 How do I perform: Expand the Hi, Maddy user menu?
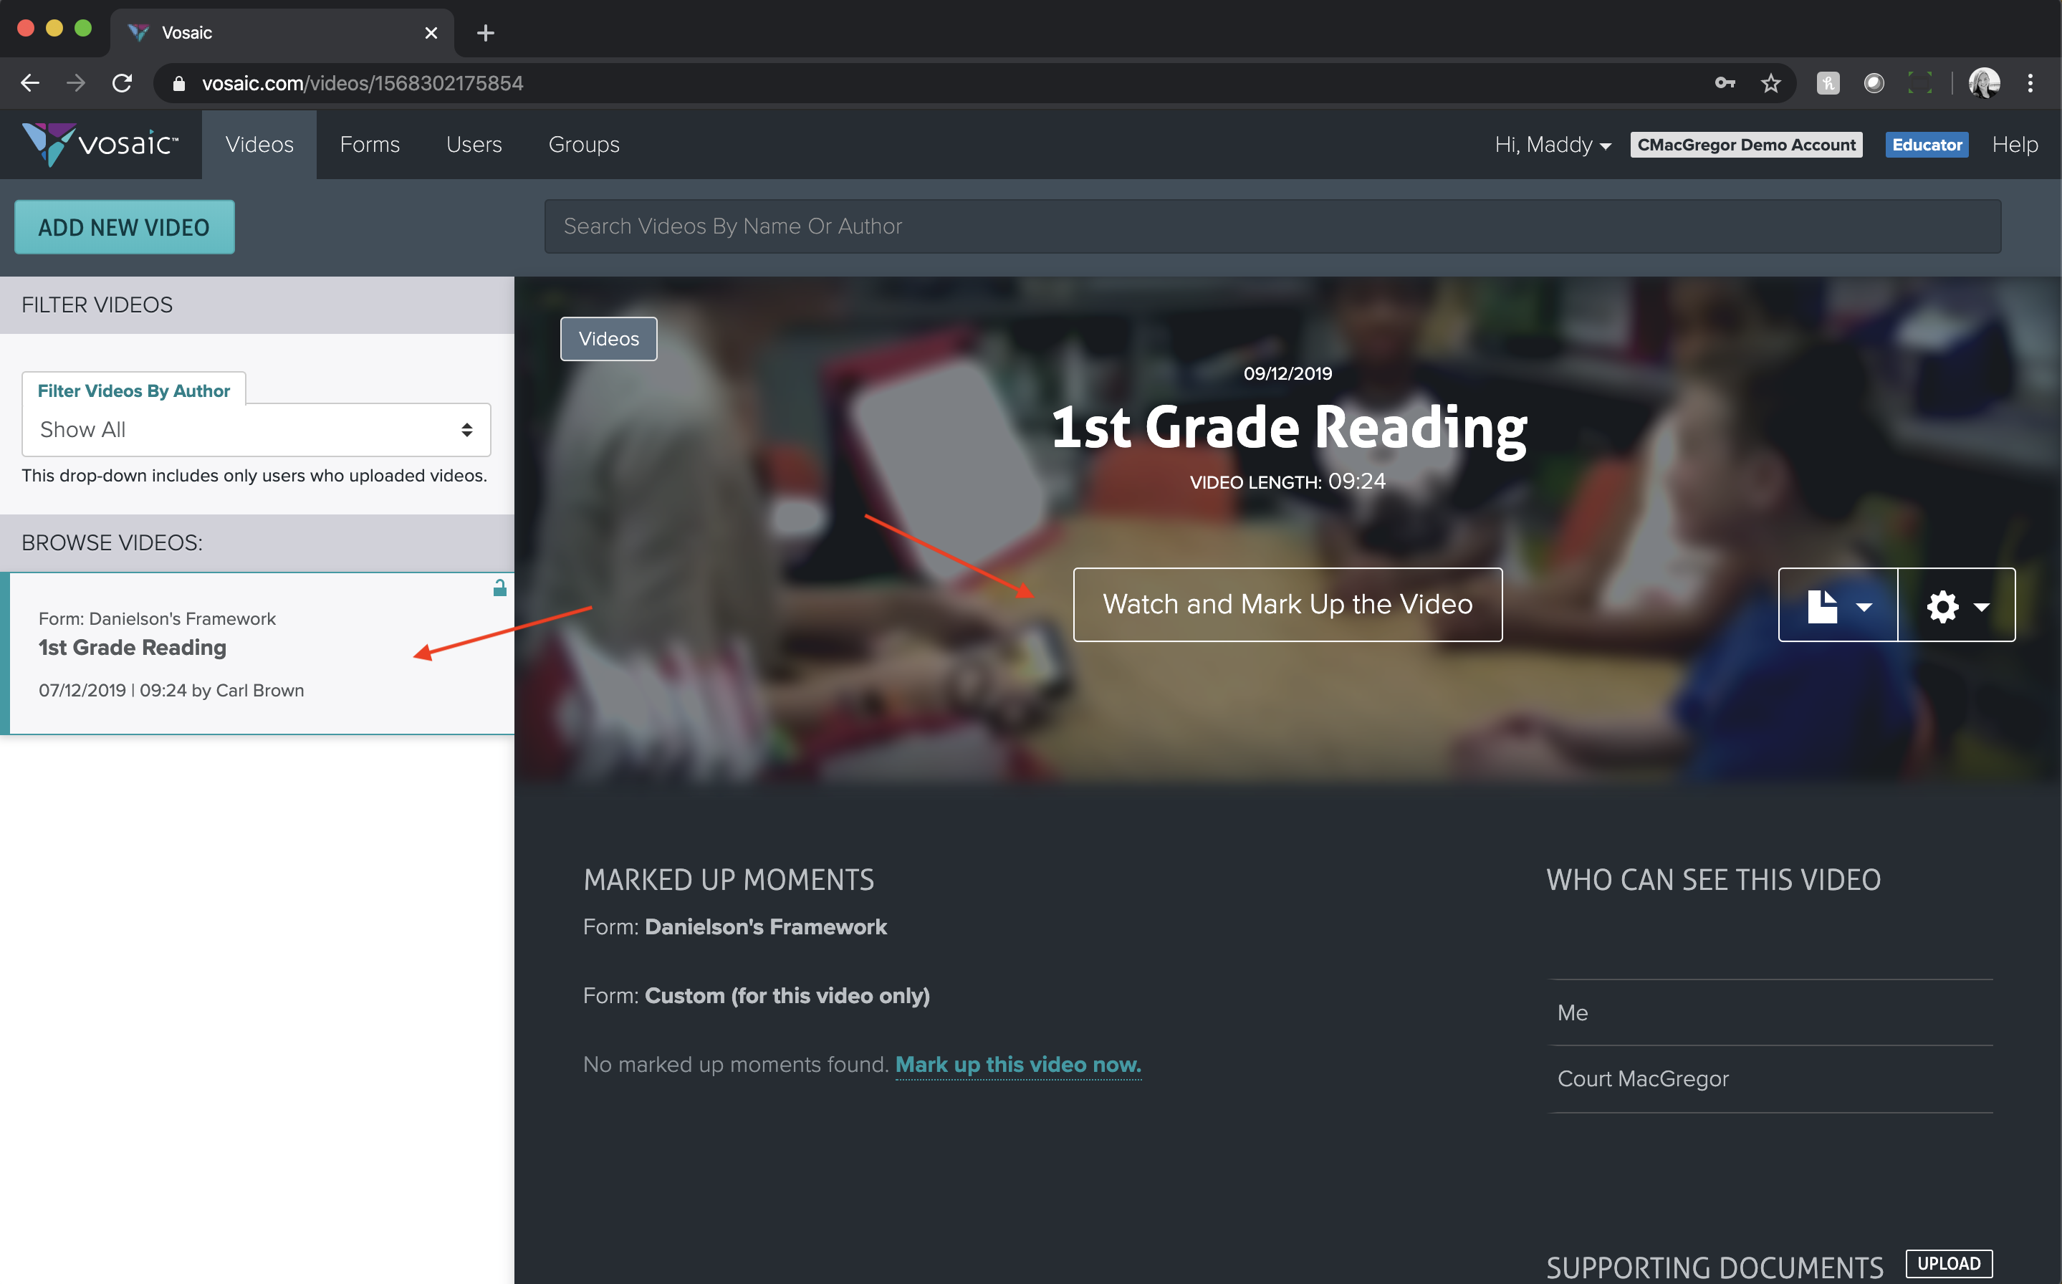(1553, 144)
